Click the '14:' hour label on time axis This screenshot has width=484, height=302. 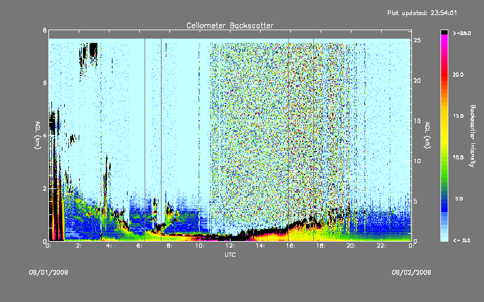260,246
